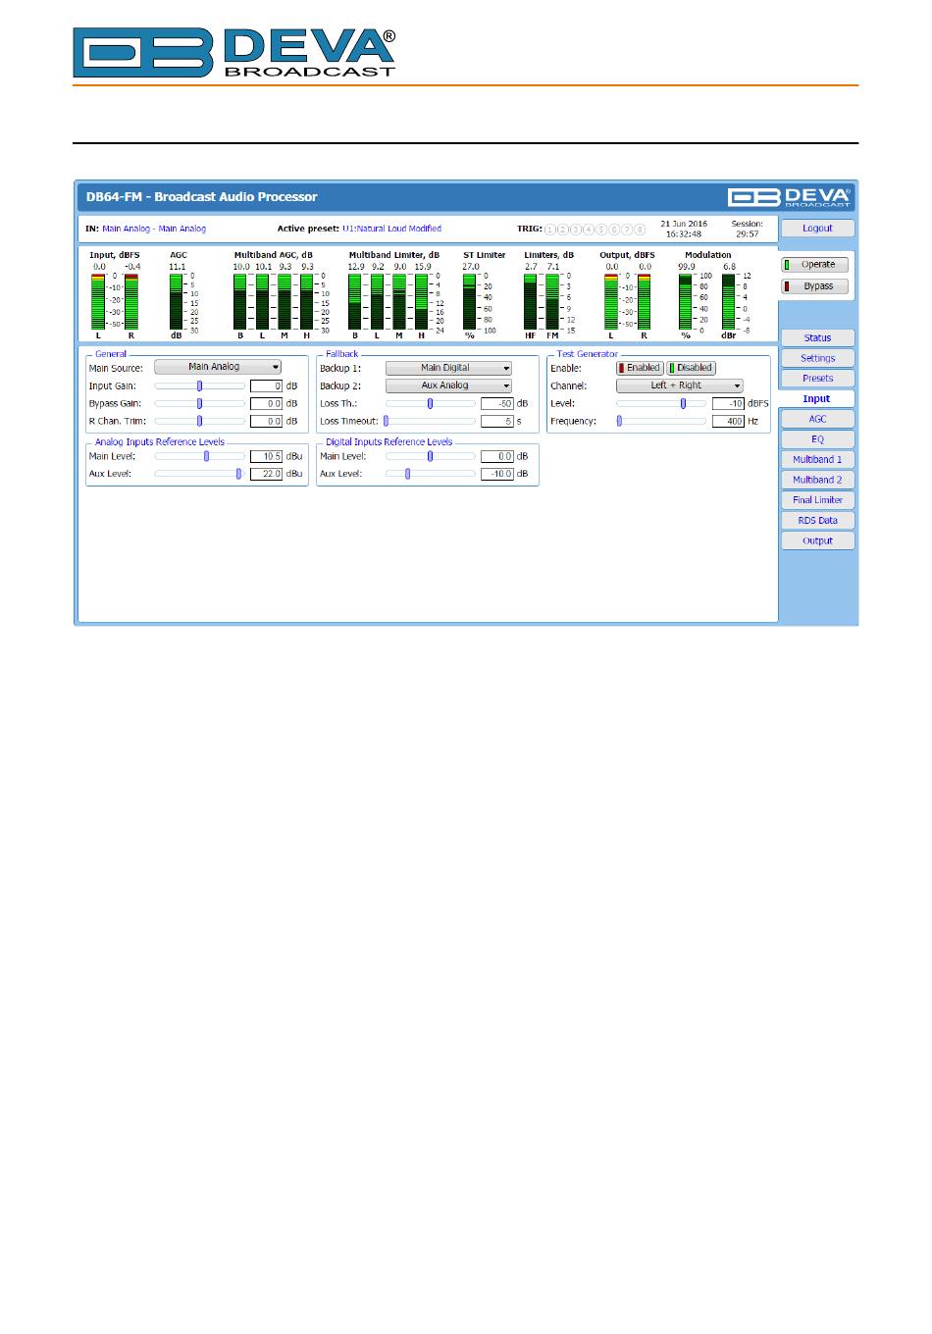Open the AGC tab
Screen dimensions: 932x1334
(817, 419)
